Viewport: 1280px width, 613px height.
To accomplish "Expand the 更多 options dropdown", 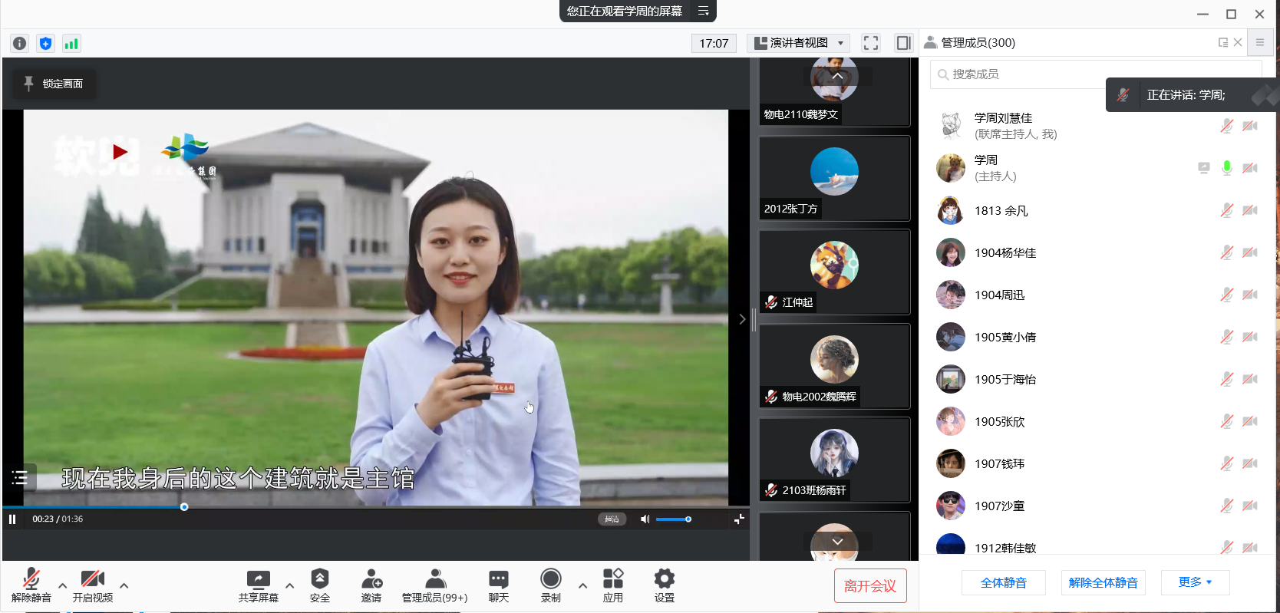I will tap(1195, 582).
